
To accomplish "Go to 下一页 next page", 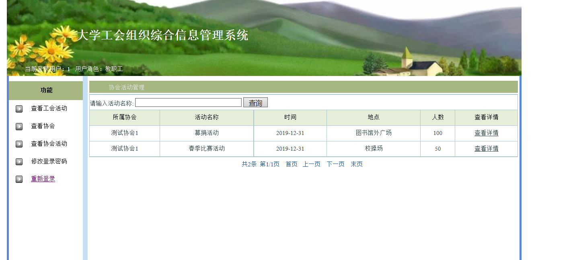I will tap(336, 164).
